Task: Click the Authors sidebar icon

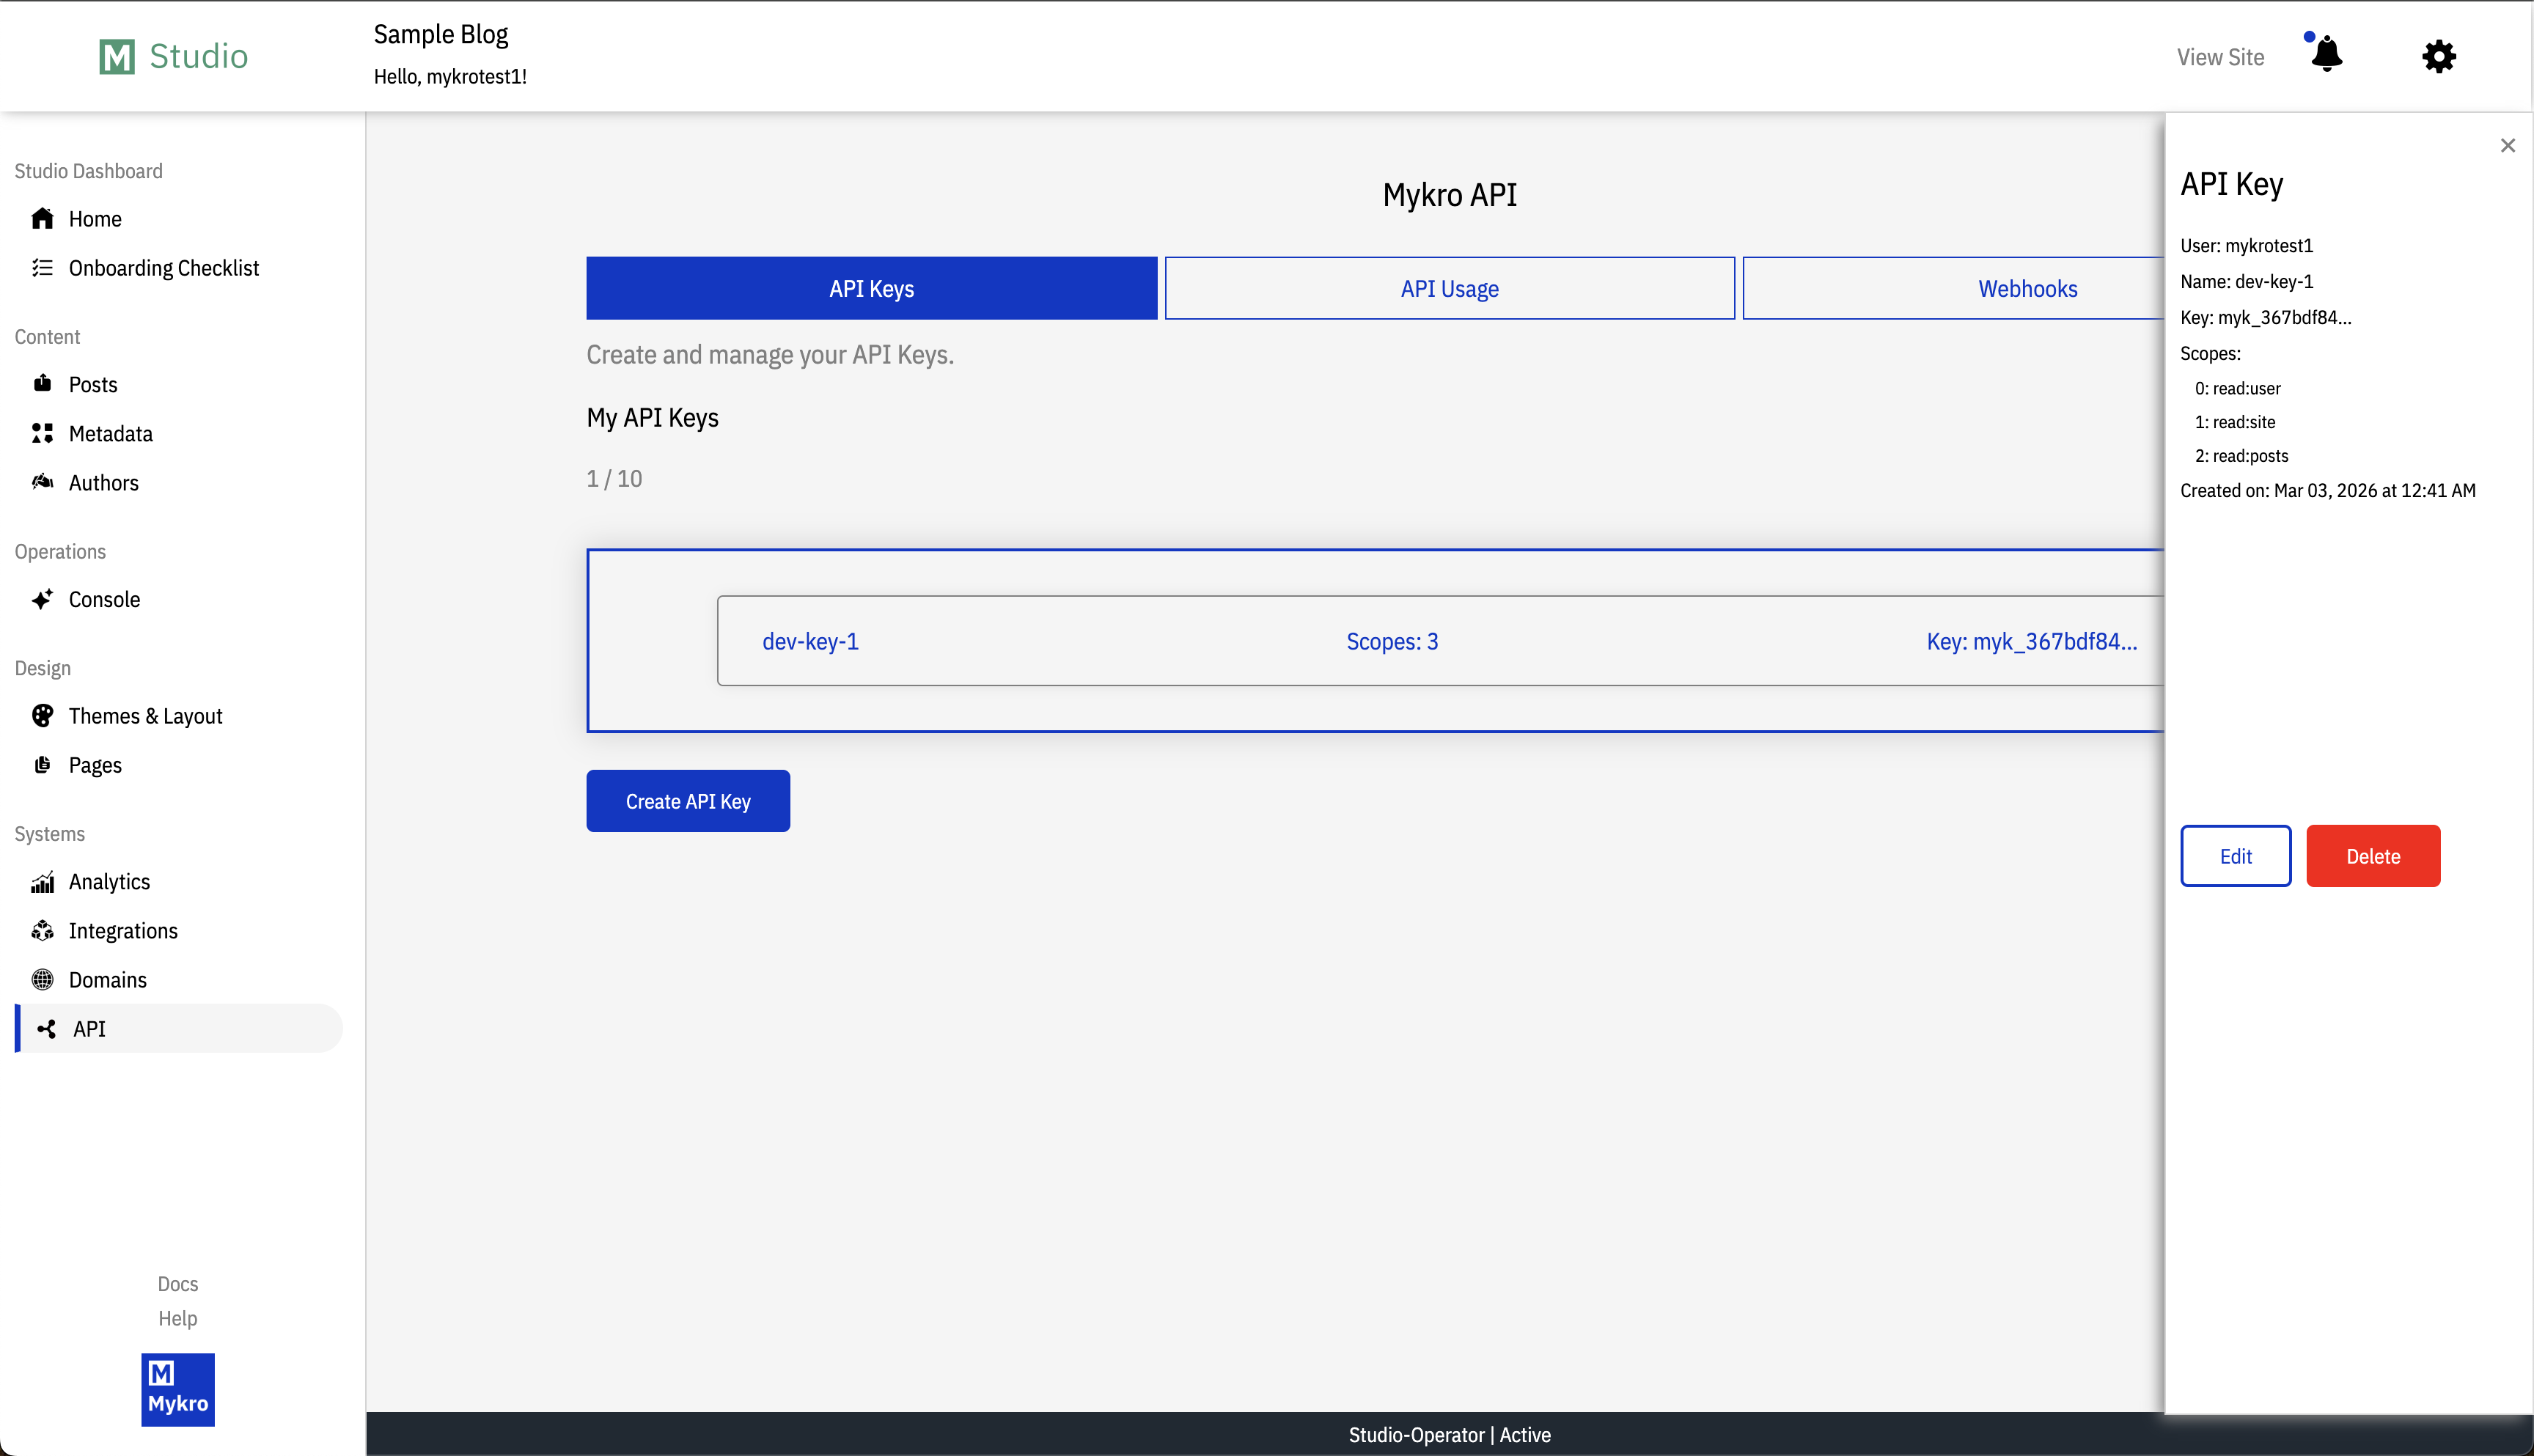Action: pos(42,483)
